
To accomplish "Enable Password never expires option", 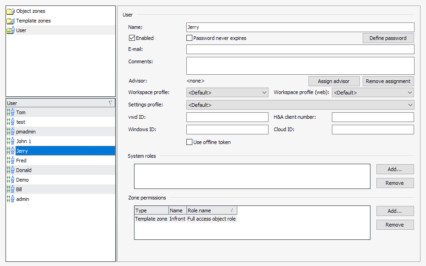I will pos(190,38).
